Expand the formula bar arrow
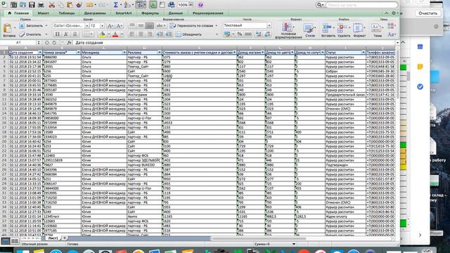 [397, 42]
